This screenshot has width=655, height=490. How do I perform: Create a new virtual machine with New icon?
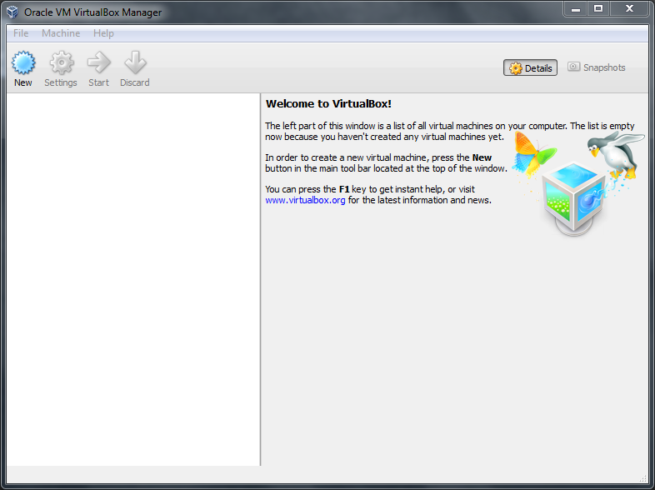23,62
